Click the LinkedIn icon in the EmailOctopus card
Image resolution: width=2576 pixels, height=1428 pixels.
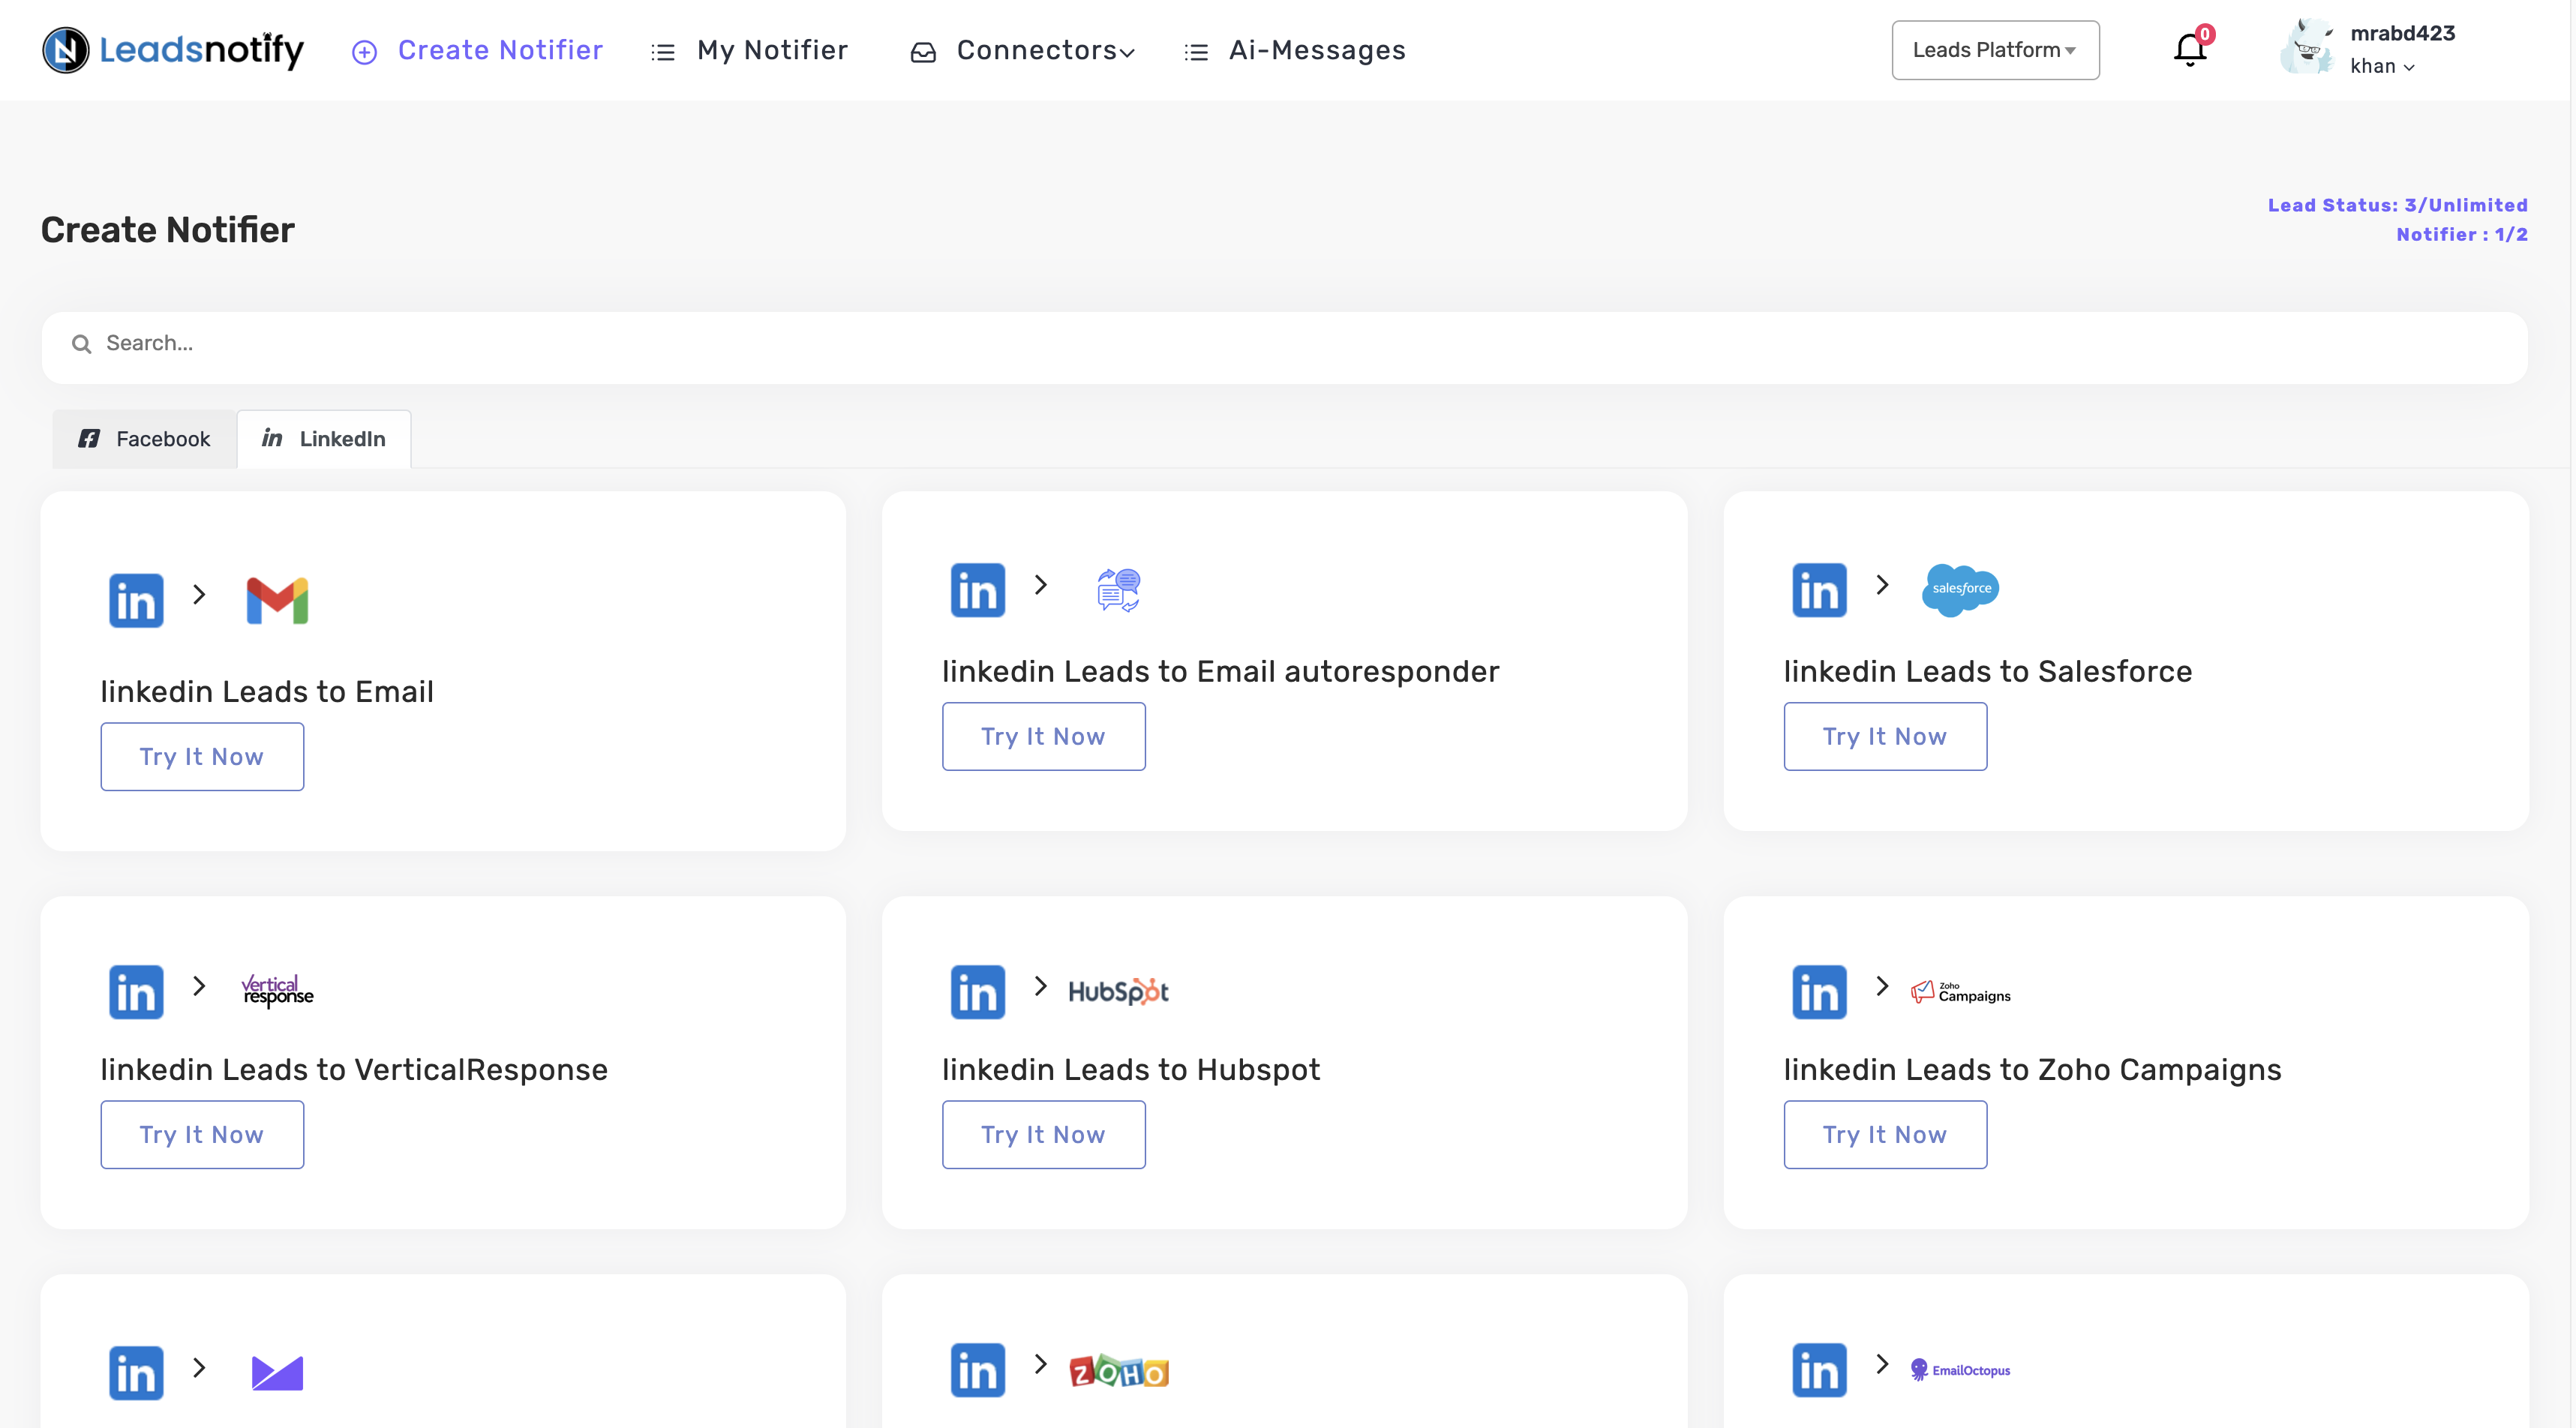coord(1819,1370)
